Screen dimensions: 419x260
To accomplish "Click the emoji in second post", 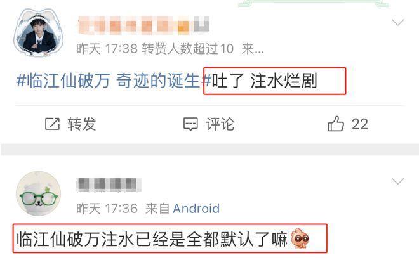I will tap(300, 238).
